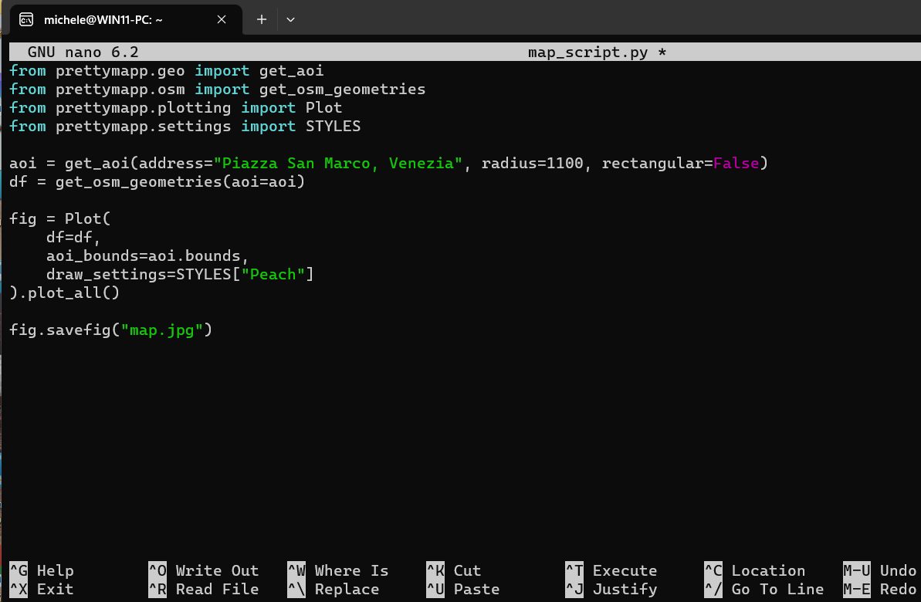This screenshot has width=921, height=602.
Task: Open a new terminal tab
Action: pyautogui.click(x=262, y=19)
